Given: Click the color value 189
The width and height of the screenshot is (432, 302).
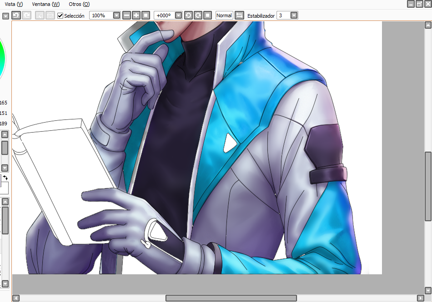Looking at the screenshot, I should [3, 124].
